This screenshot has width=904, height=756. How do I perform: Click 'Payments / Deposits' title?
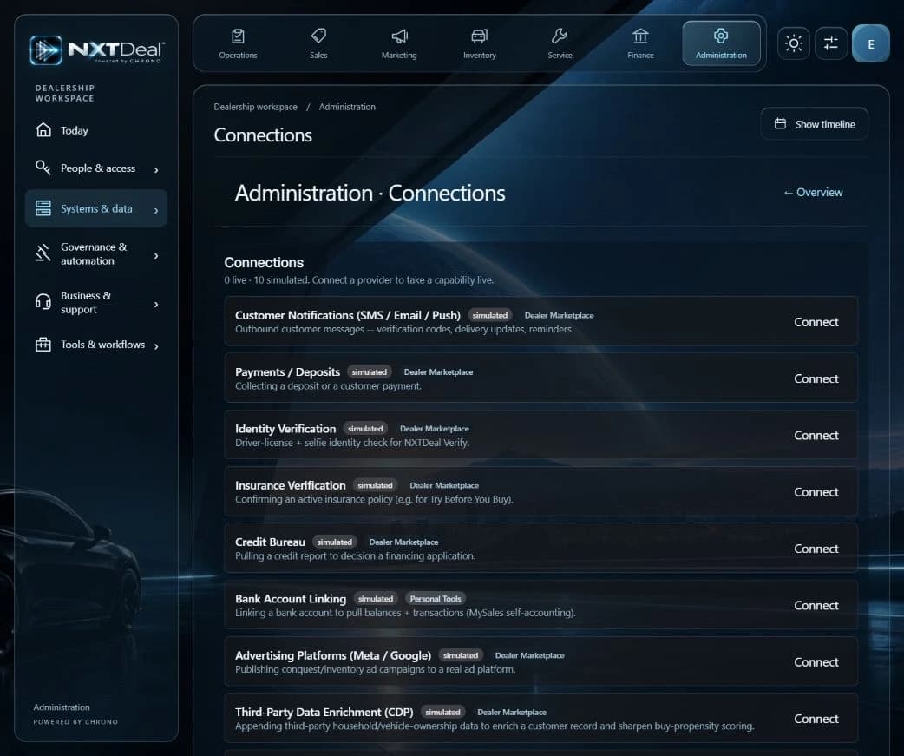288,372
